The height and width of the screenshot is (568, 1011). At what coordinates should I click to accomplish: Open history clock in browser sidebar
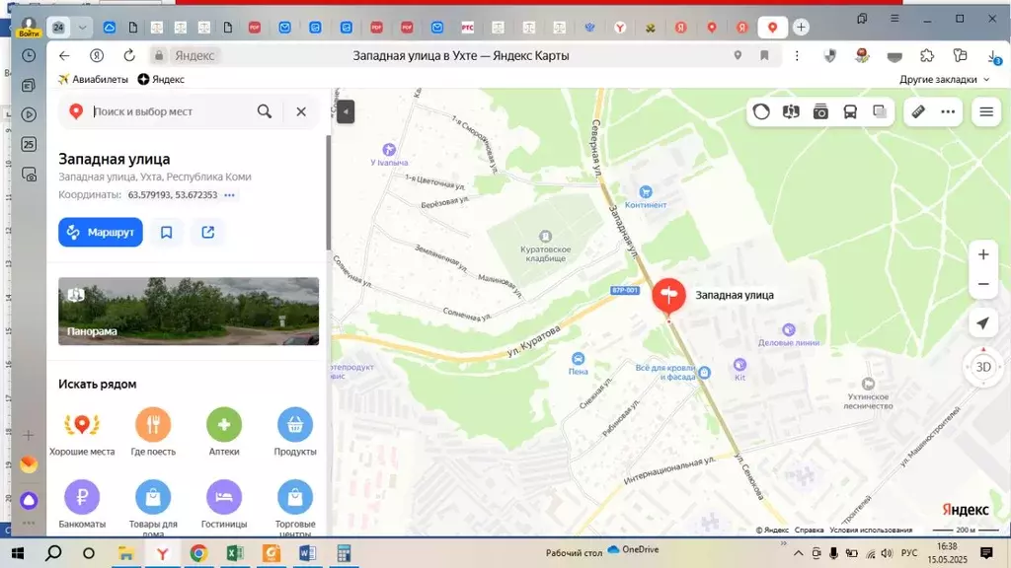click(29, 55)
